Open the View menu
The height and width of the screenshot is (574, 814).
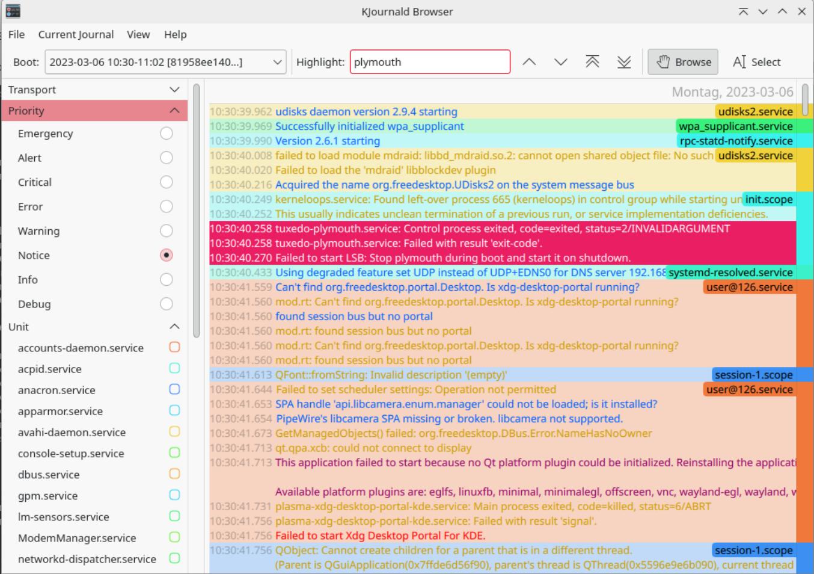tap(138, 34)
